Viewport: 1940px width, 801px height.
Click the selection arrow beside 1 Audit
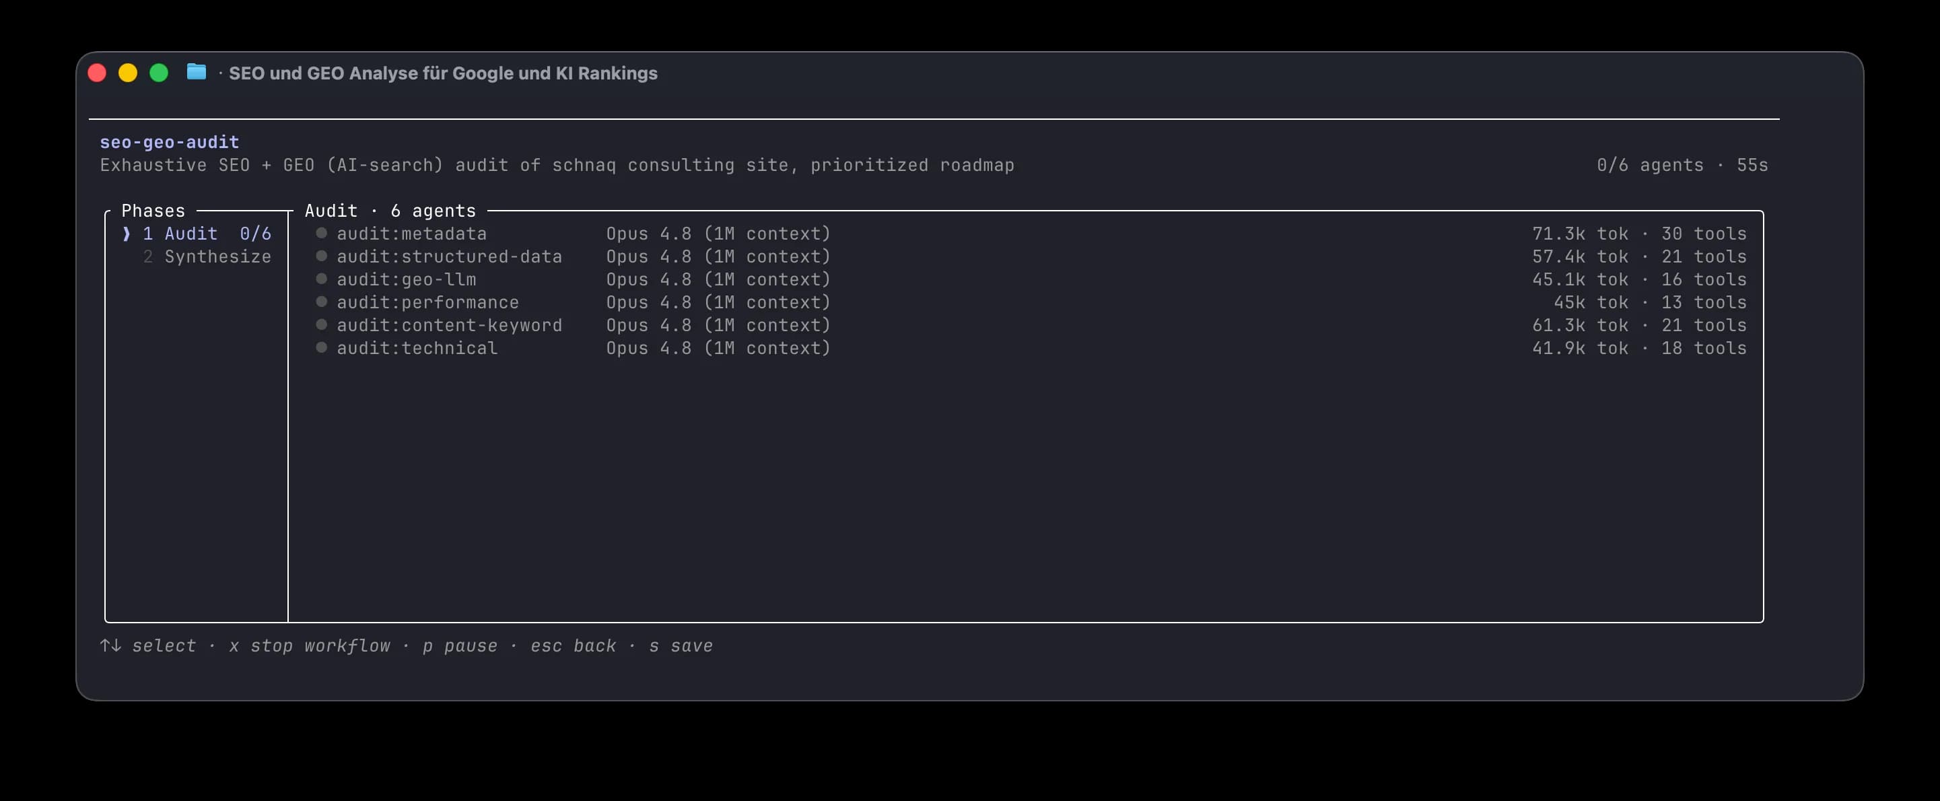coord(127,234)
